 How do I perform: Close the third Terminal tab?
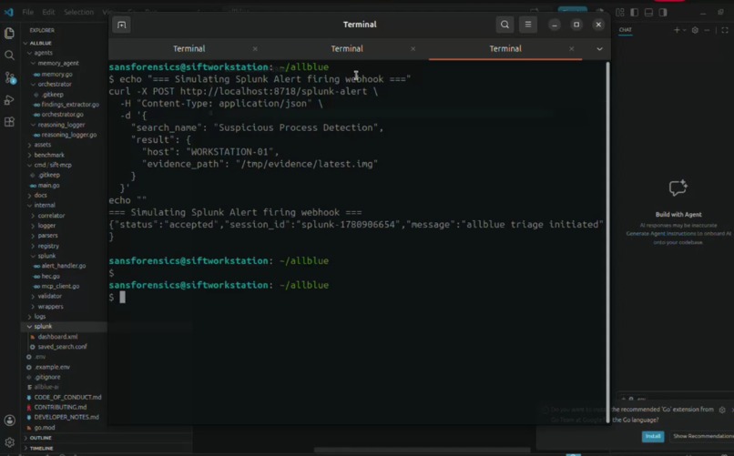click(572, 48)
